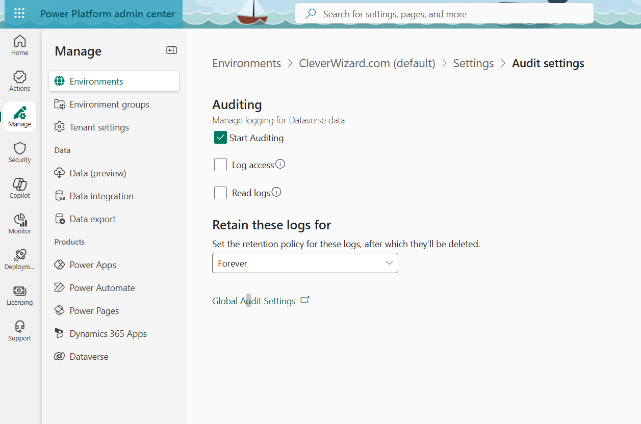
Task: Open Data export menu item
Action: pyautogui.click(x=114, y=219)
